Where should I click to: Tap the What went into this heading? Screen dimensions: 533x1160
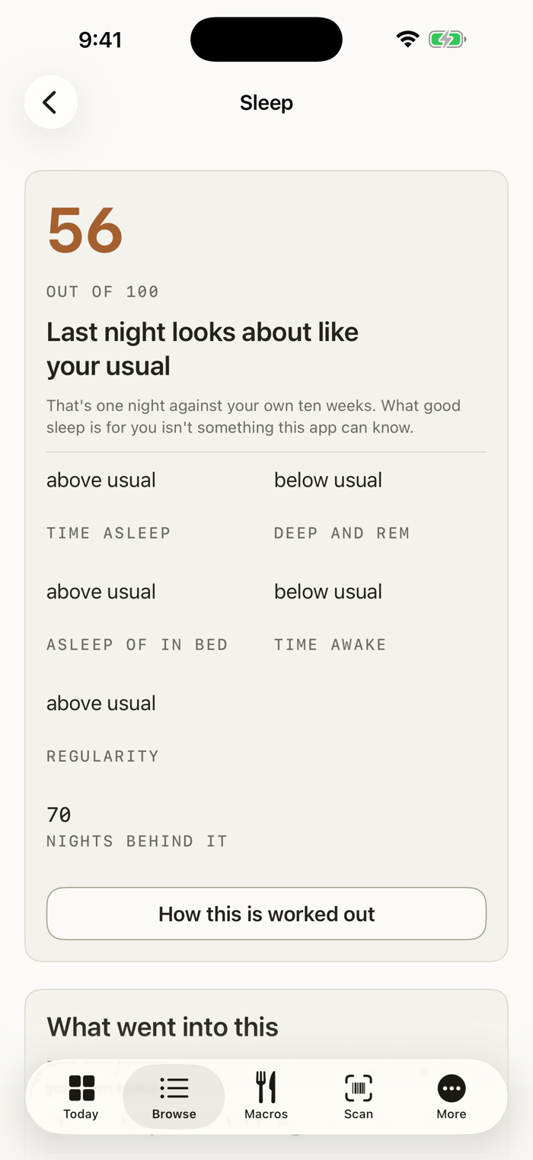point(162,1027)
